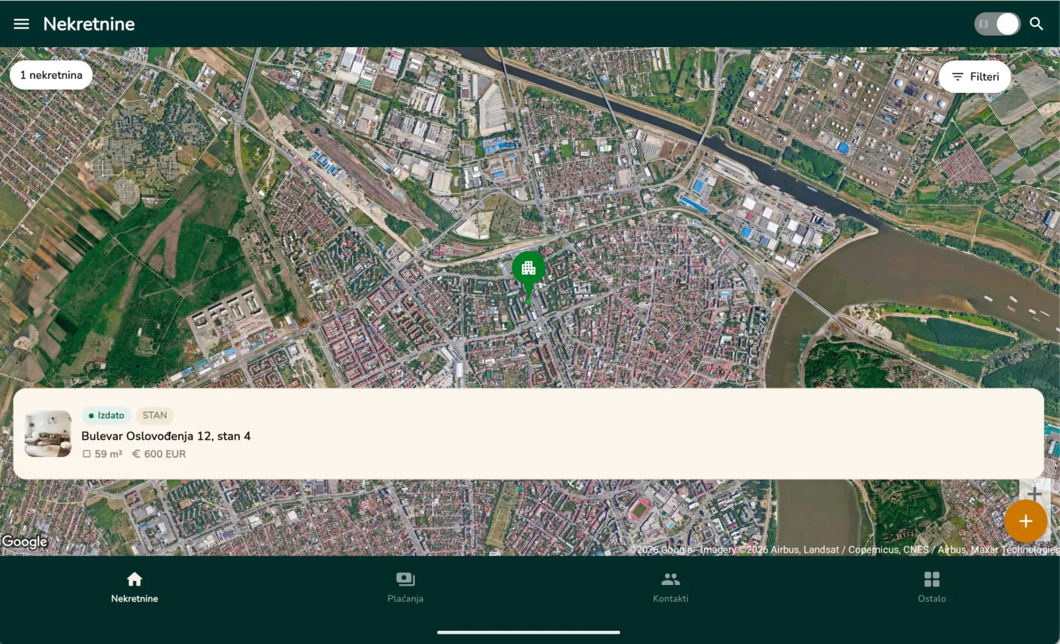Viewport: 1060px width, 644px height.
Task: Click the Google logo on the map
Action: (x=25, y=541)
